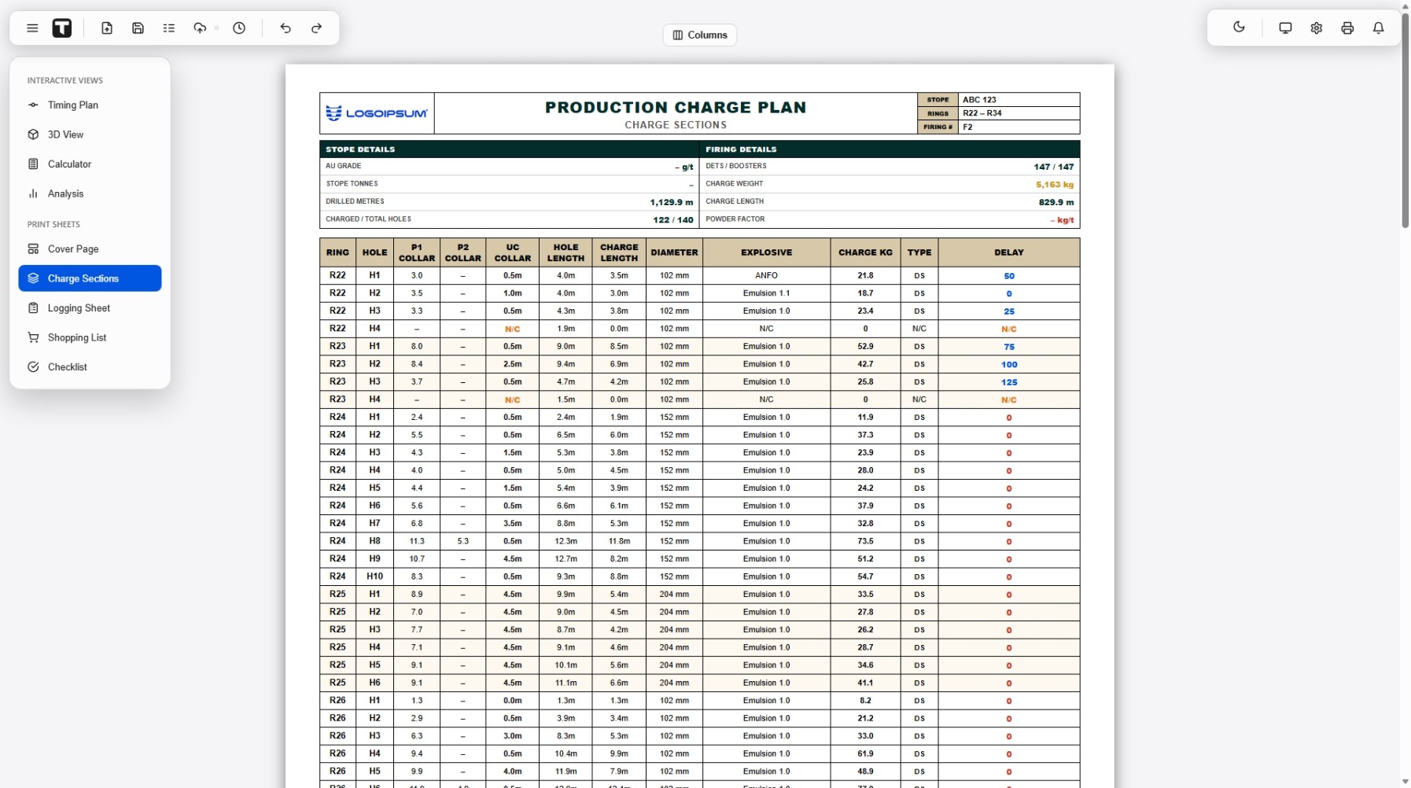Click the save floppy disk icon
The width and height of the screenshot is (1411, 788).
tap(138, 28)
